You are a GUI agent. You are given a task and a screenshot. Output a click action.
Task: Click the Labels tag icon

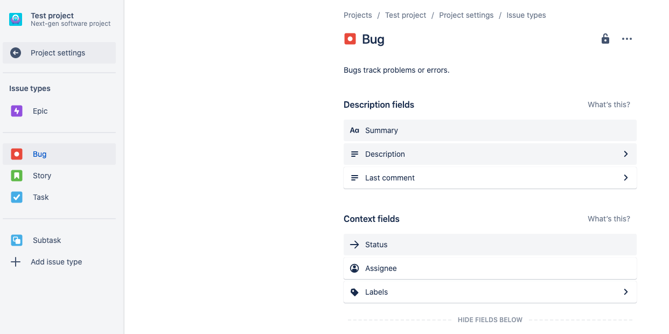tap(354, 291)
